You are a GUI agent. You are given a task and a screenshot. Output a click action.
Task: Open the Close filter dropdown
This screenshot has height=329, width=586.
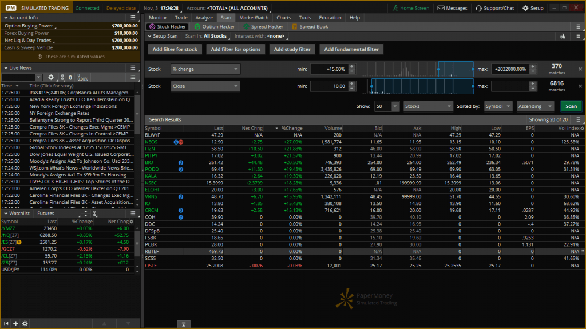pyautogui.click(x=205, y=86)
